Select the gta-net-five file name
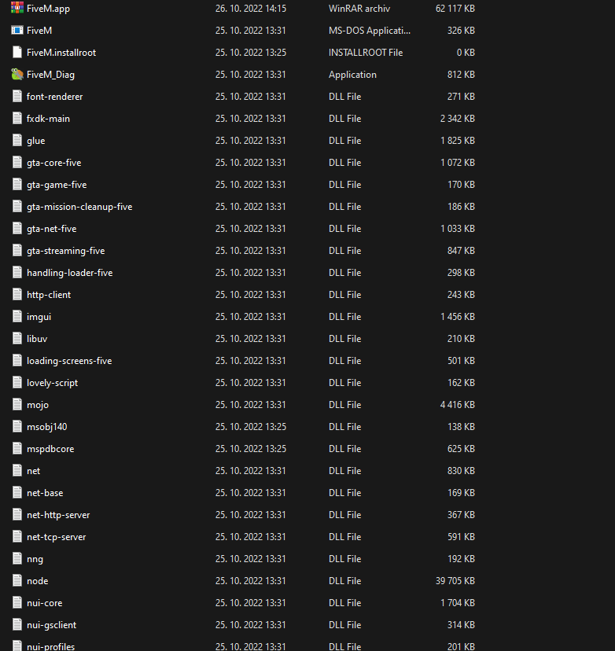The height and width of the screenshot is (651, 615). tap(51, 229)
